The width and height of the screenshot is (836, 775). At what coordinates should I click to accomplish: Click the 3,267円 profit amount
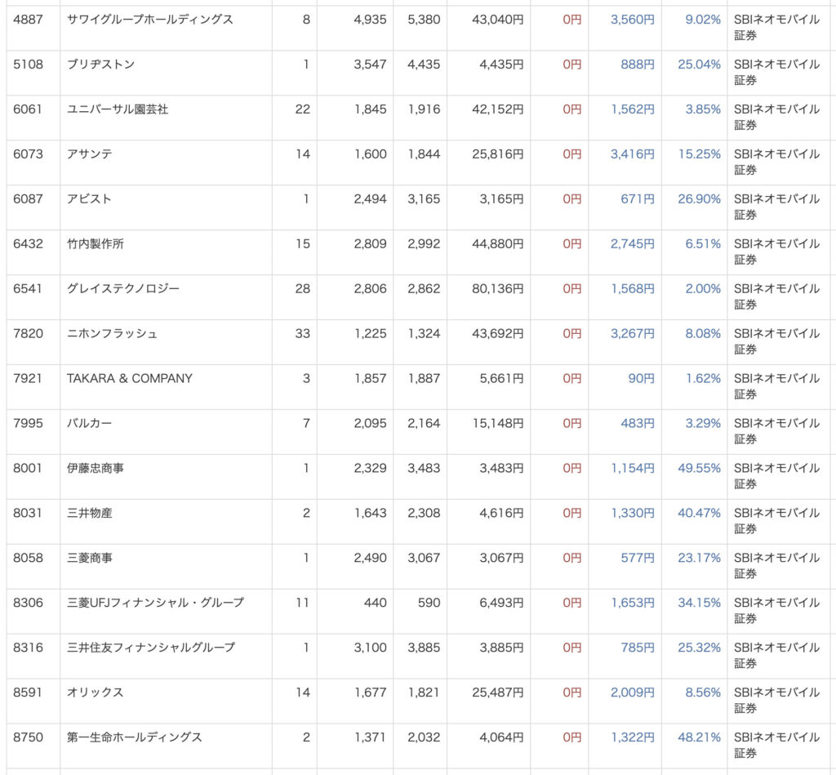tap(633, 333)
